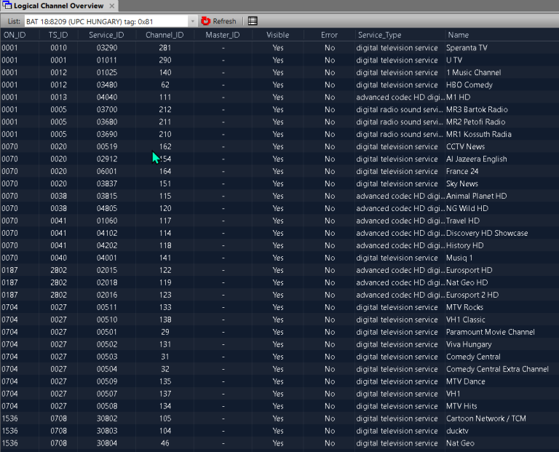Click Channel_ID cell 290
This screenshot has width=559, height=452.
pyautogui.click(x=164, y=60)
